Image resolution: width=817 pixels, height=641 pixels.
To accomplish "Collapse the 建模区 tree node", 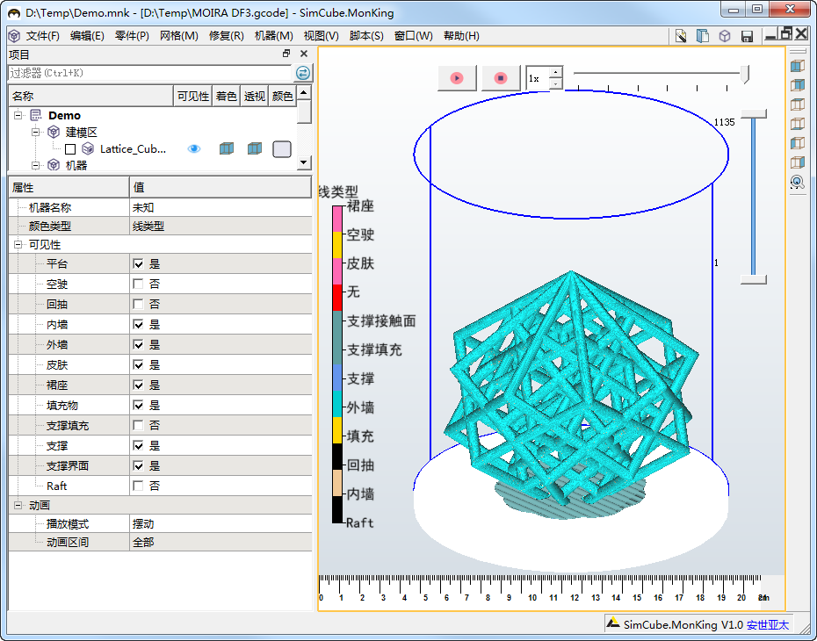I will (35, 132).
